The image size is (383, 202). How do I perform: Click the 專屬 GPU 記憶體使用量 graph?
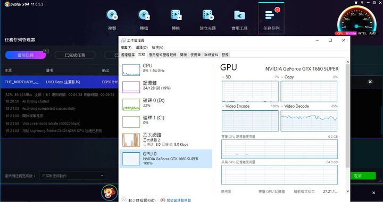tap(279, 149)
